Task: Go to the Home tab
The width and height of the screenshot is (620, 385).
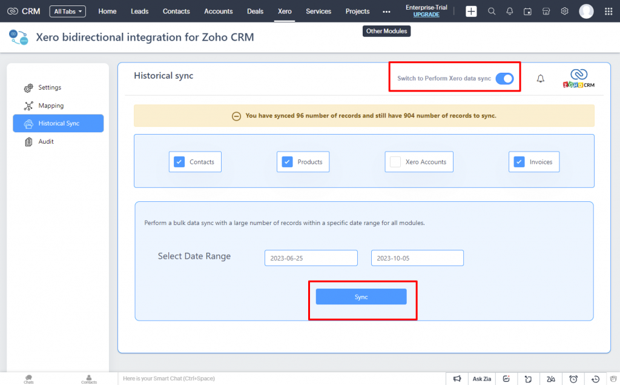Action: (107, 12)
